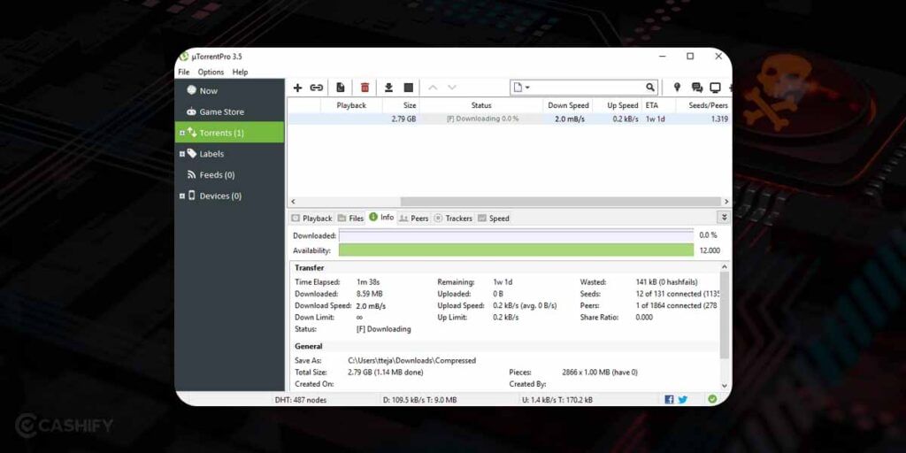Click the chat bubbles icon in toolbar
Viewport: 906px width, 453px height.
(697, 88)
